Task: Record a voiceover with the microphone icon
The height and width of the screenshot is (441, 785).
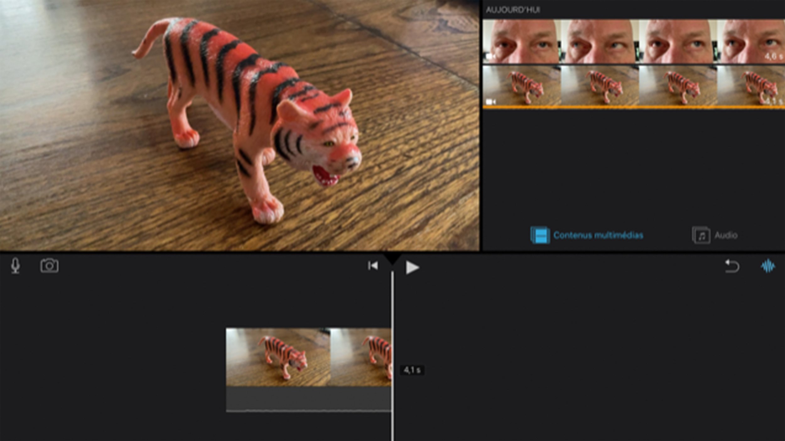Action: [x=16, y=266]
